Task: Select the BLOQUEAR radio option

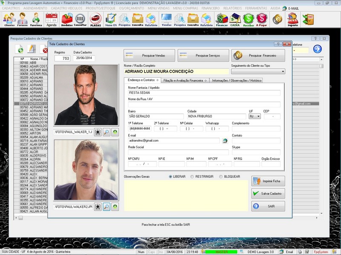Action: [x=221, y=176]
